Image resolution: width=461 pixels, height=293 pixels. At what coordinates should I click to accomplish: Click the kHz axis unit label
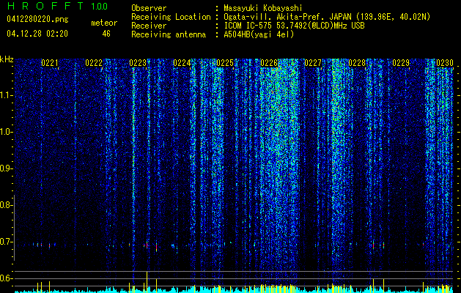(x=7, y=59)
